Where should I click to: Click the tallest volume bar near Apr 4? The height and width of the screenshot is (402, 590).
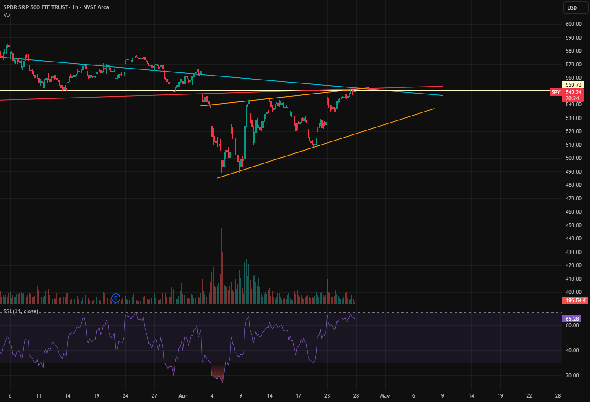[222, 266]
